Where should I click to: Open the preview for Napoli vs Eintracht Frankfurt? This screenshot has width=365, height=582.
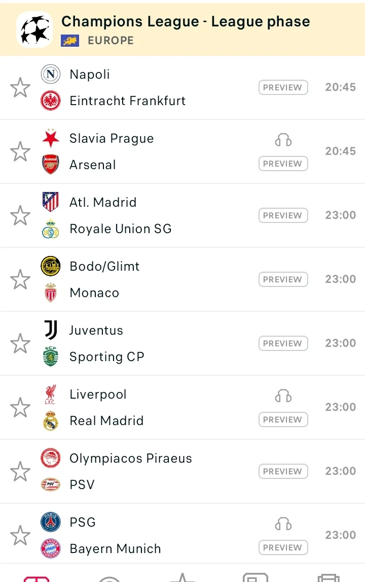[x=283, y=87]
